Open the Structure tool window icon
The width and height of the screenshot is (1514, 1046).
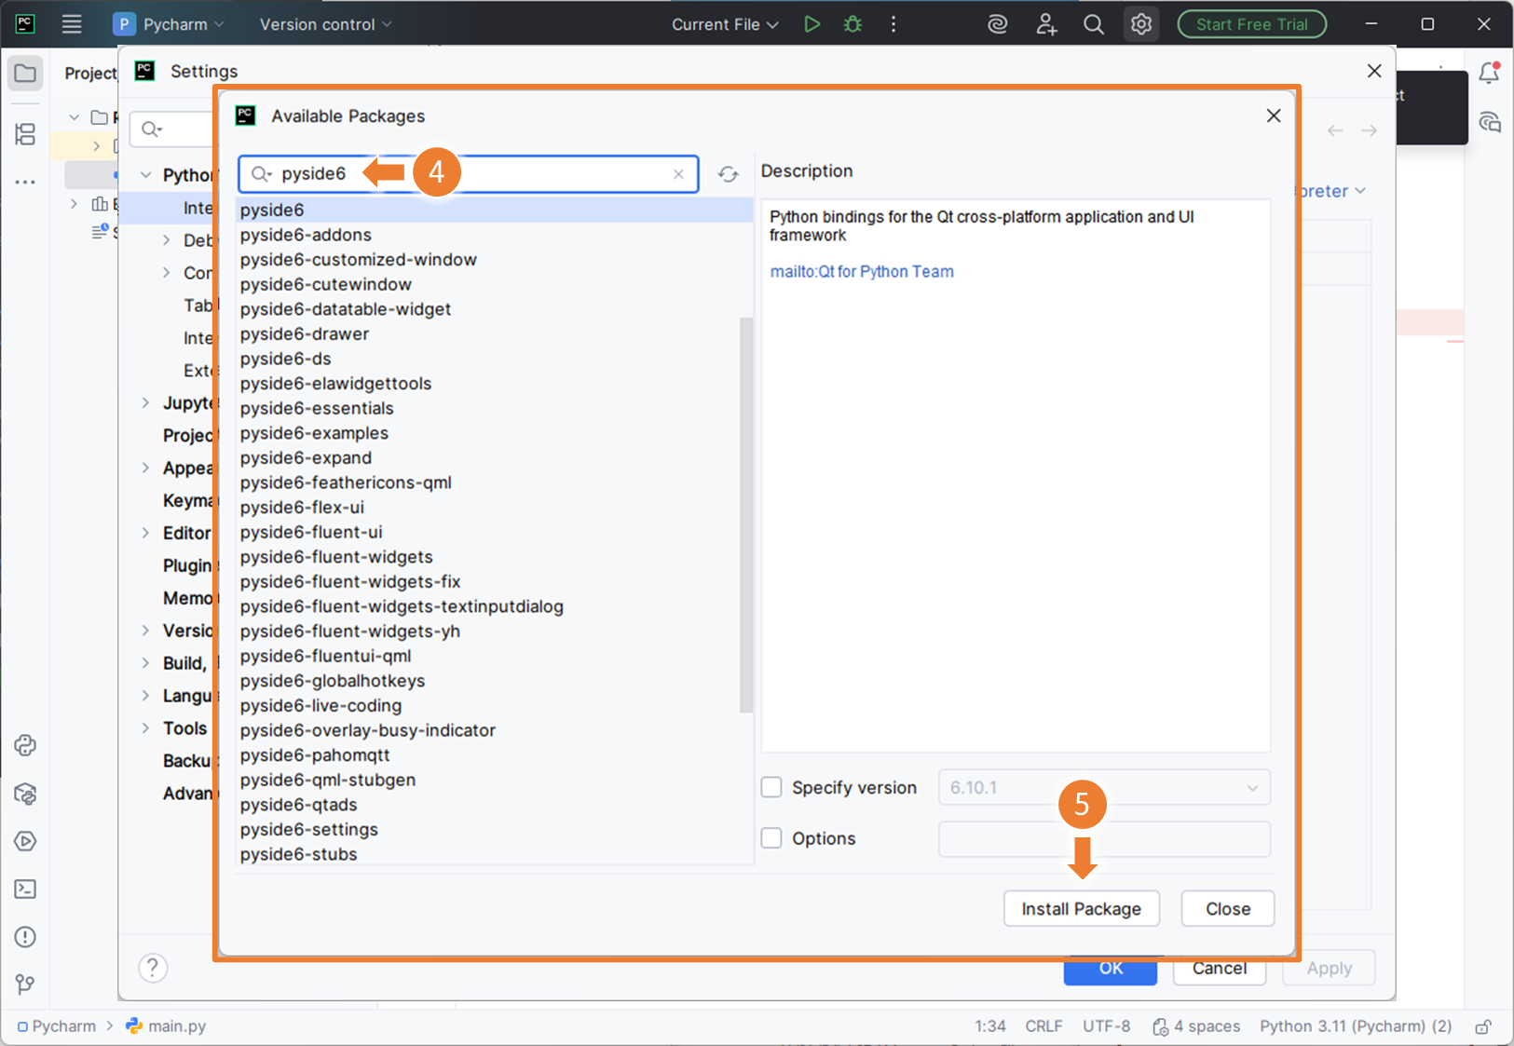click(x=25, y=134)
